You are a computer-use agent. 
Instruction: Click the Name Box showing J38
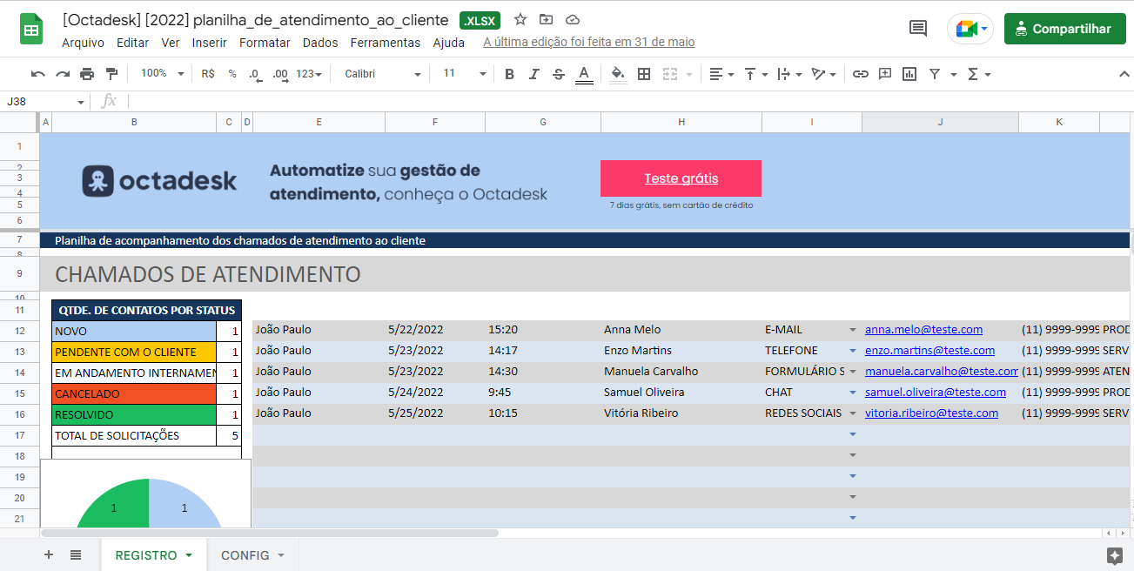click(x=39, y=101)
